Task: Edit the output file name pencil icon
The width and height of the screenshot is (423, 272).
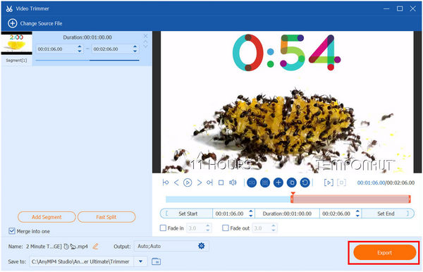Action: coord(95,246)
